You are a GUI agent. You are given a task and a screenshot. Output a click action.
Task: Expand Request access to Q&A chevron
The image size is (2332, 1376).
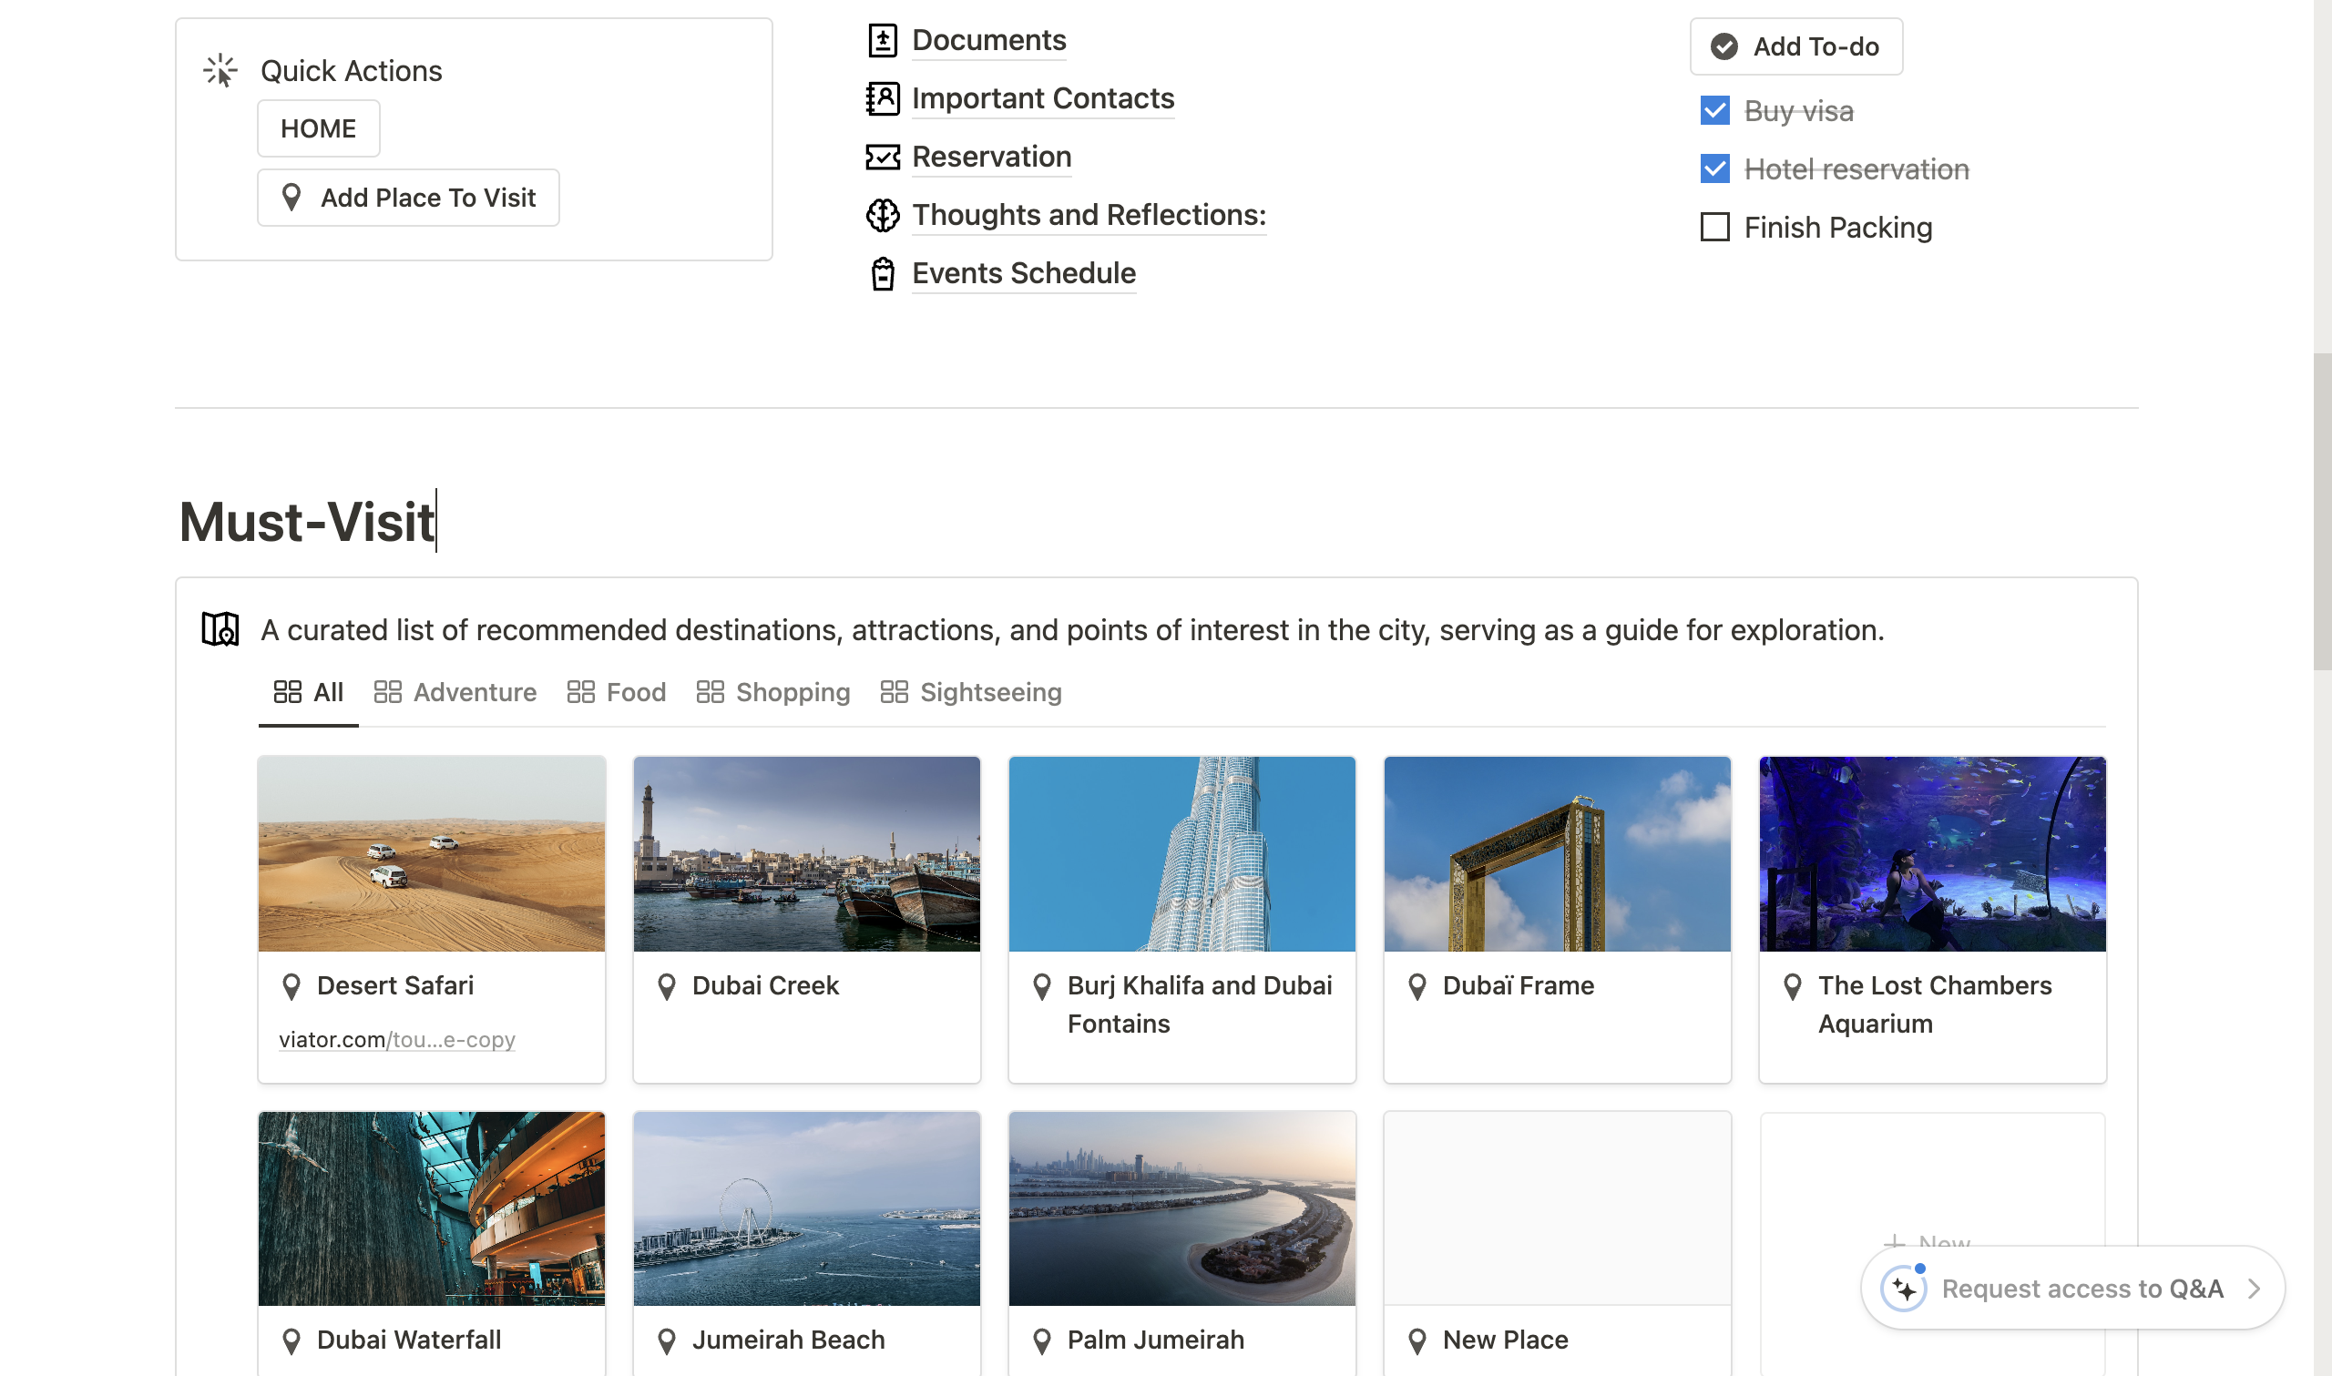pyautogui.click(x=2254, y=1288)
